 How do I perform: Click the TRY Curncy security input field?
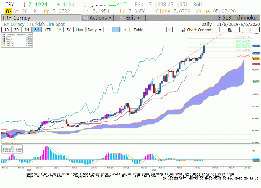41,18
